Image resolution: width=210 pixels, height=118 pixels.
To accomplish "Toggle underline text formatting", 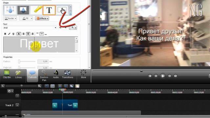I will point(13,34).
